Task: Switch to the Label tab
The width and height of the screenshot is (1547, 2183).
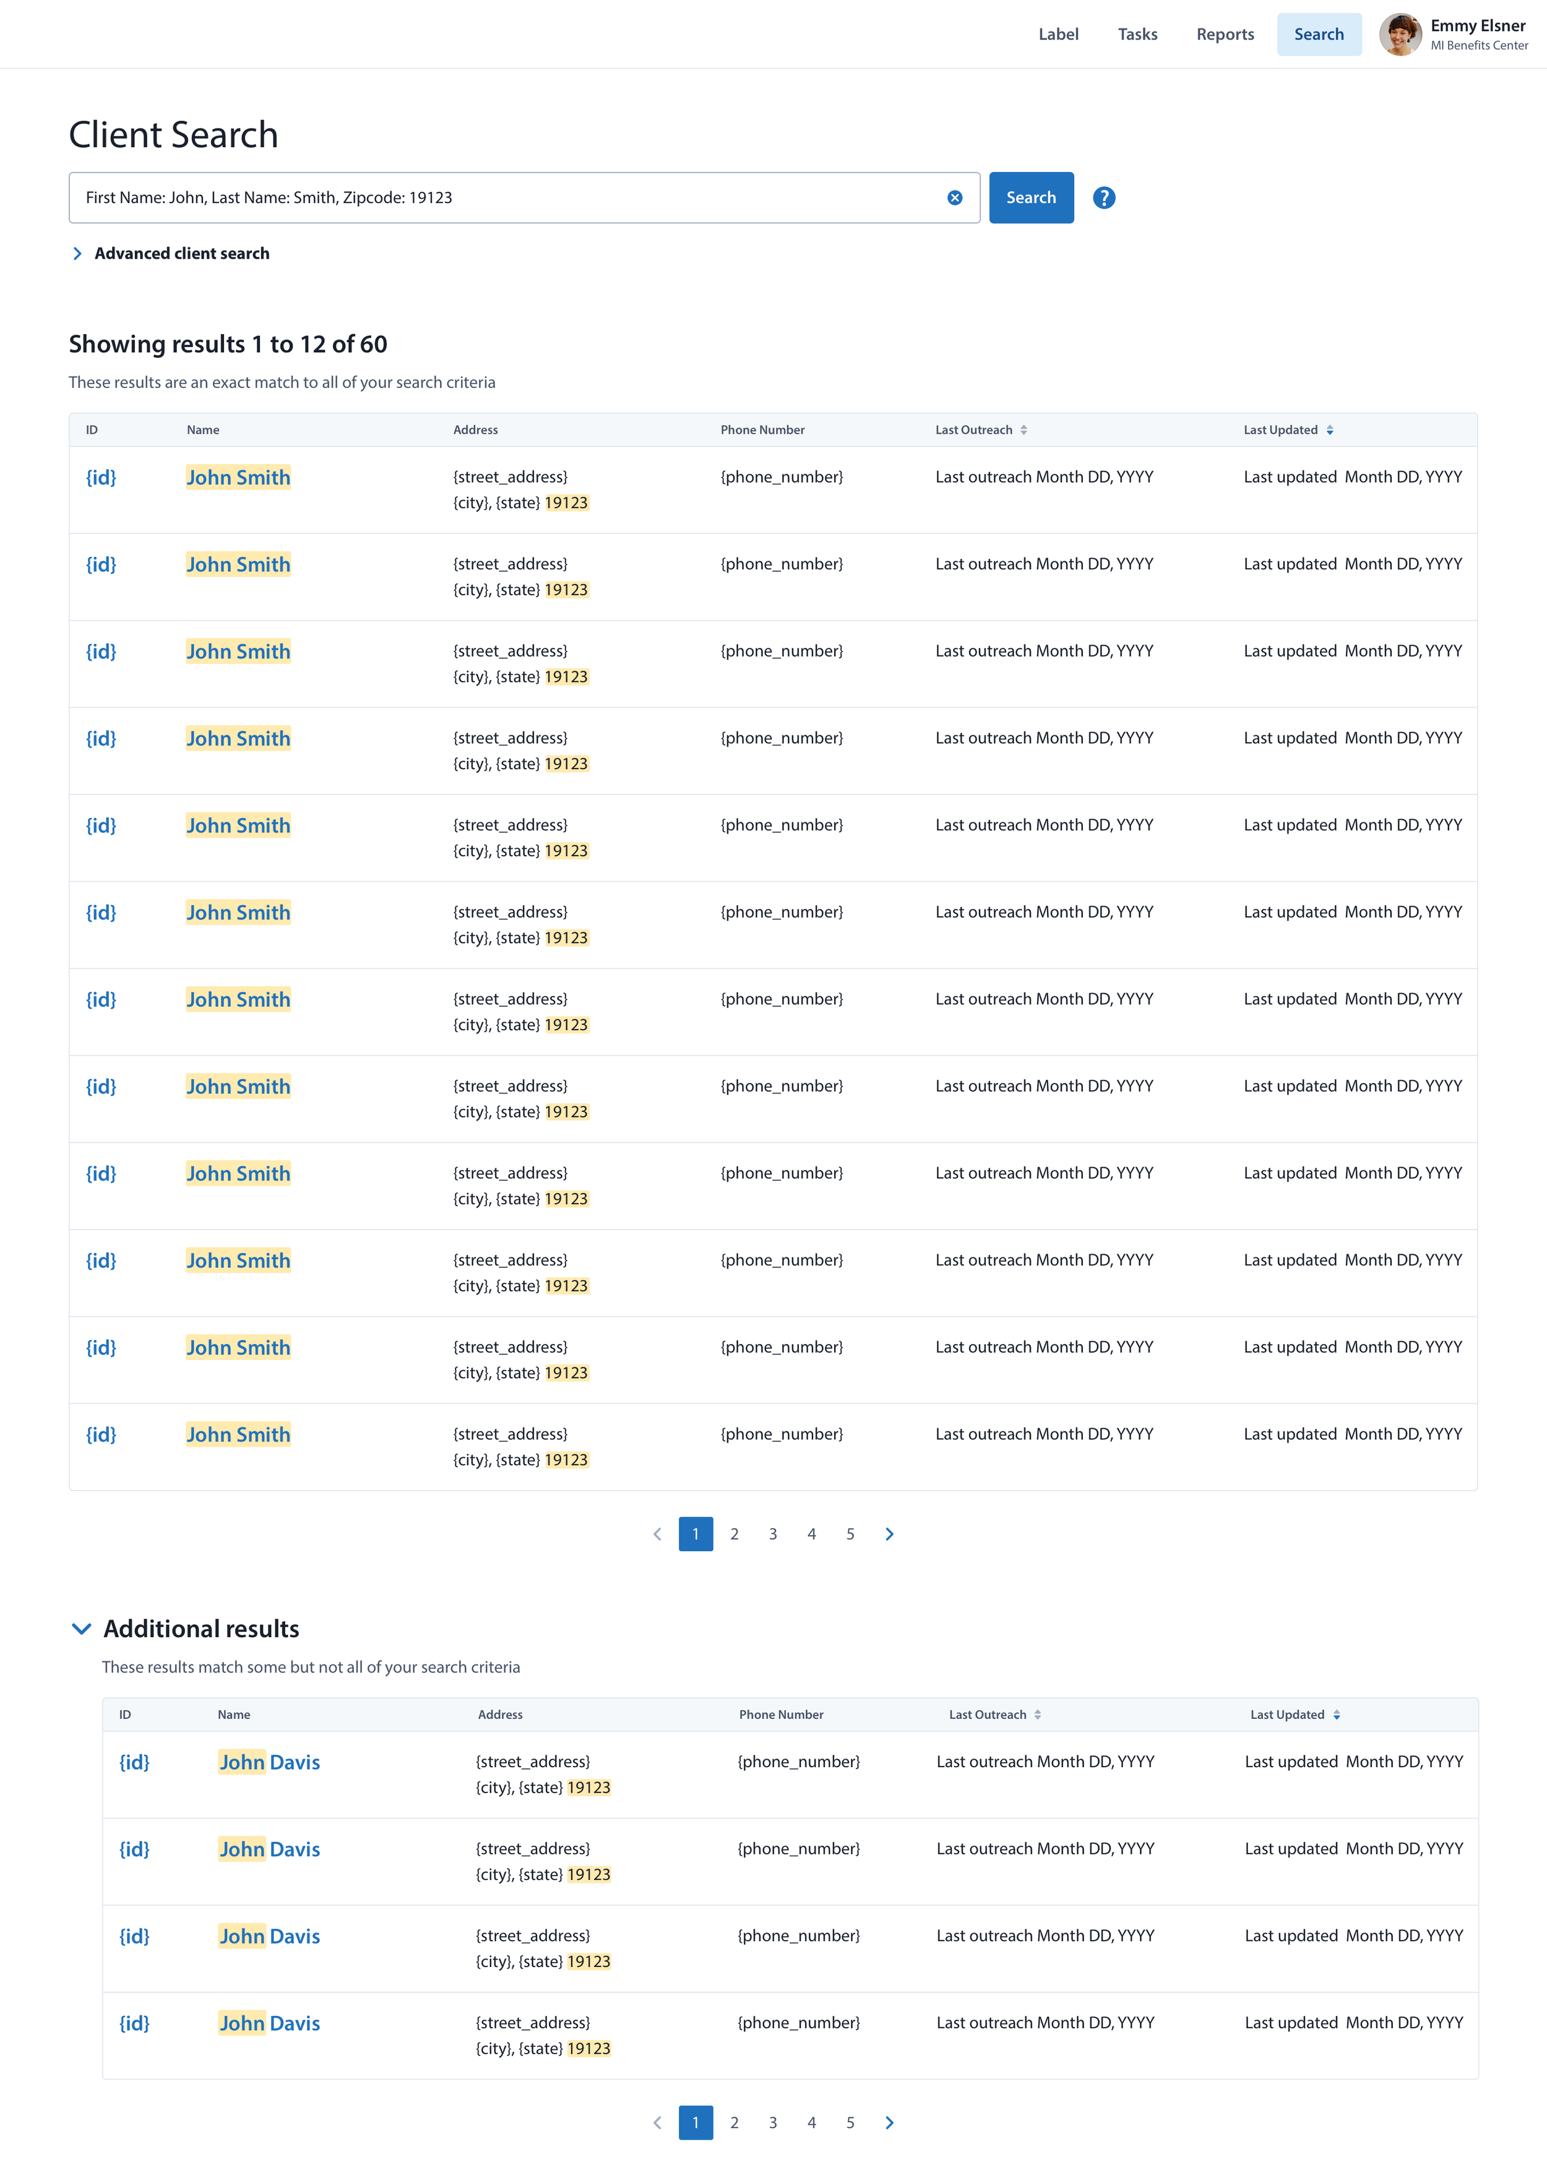Action: pos(1058,34)
